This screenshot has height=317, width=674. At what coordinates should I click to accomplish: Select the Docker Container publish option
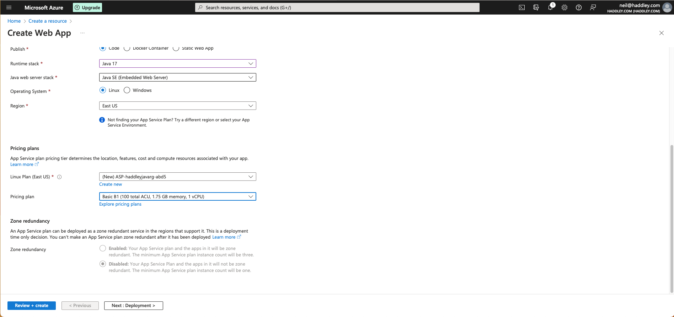tap(127, 48)
